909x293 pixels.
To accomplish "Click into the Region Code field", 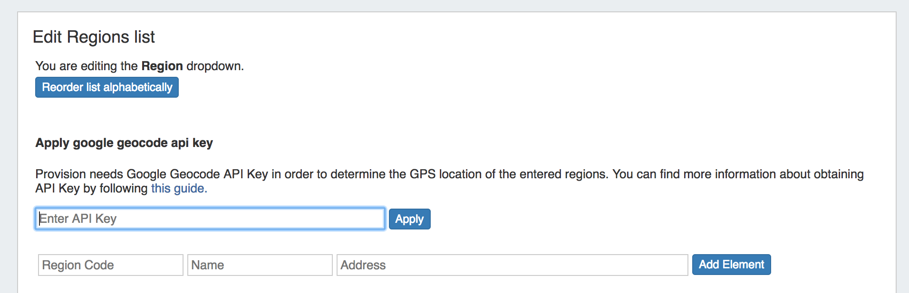I will click(110, 265).
